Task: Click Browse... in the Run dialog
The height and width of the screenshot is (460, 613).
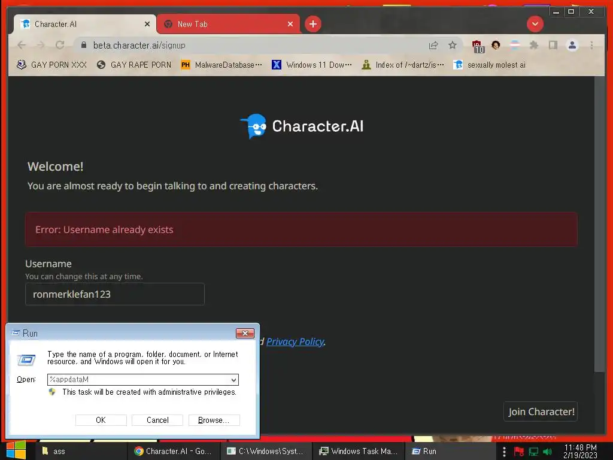Action: click(x=214, y=420)
